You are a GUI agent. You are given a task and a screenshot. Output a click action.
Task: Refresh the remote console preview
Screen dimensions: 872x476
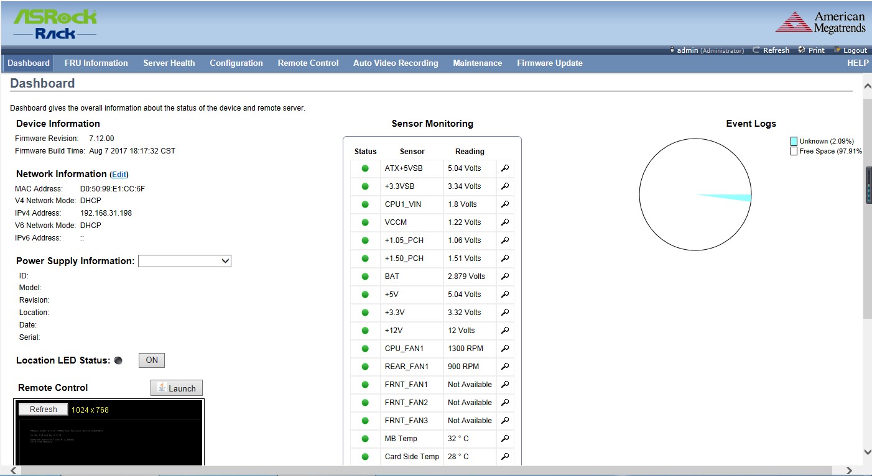coord(43,410)
